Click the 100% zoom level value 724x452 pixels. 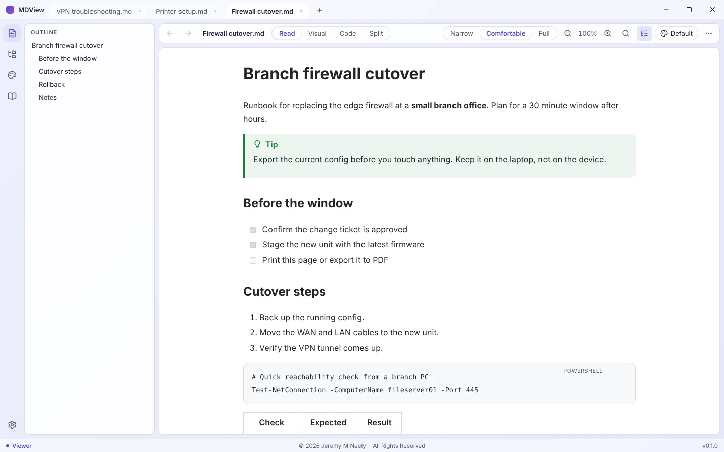(587, 33)
